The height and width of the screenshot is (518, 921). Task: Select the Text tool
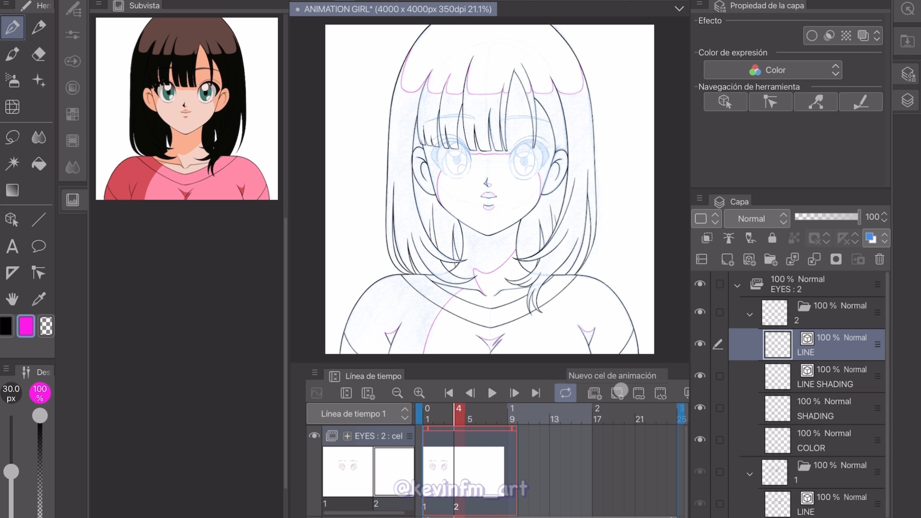[12, 246]
